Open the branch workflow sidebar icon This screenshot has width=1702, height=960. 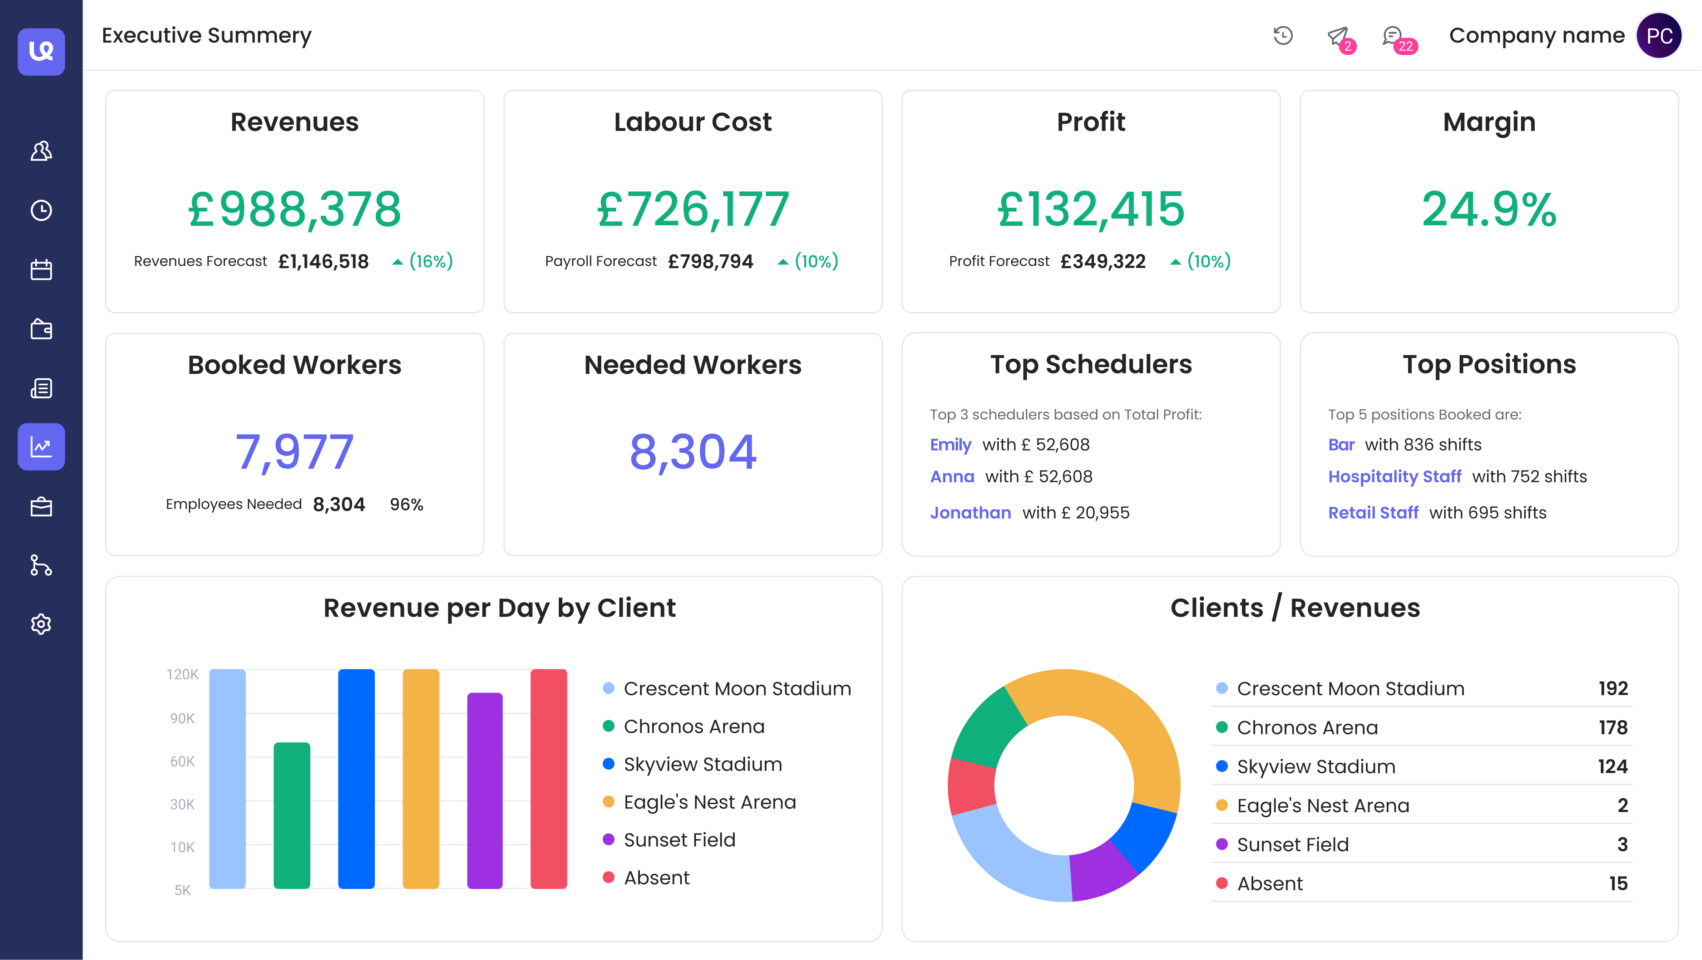pos(41,566)
